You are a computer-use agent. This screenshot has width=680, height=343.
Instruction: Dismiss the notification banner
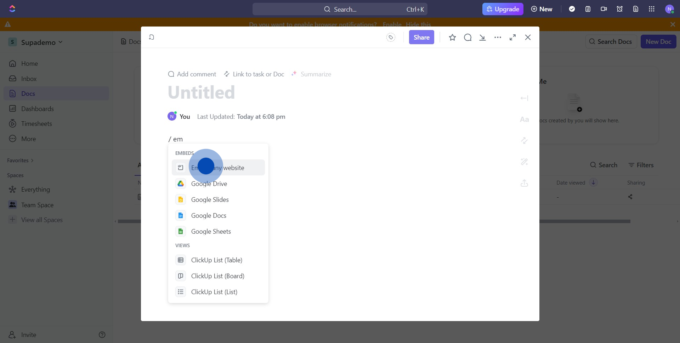tap(673, 24)
